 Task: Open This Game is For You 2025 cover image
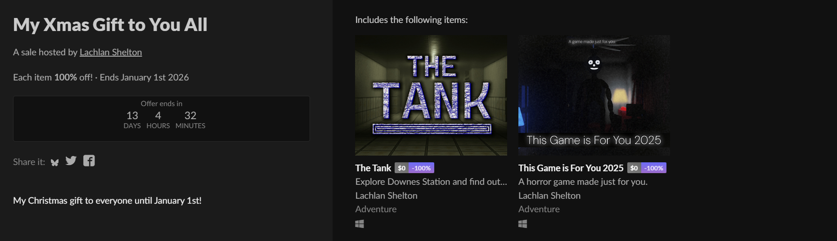[594, 95]
